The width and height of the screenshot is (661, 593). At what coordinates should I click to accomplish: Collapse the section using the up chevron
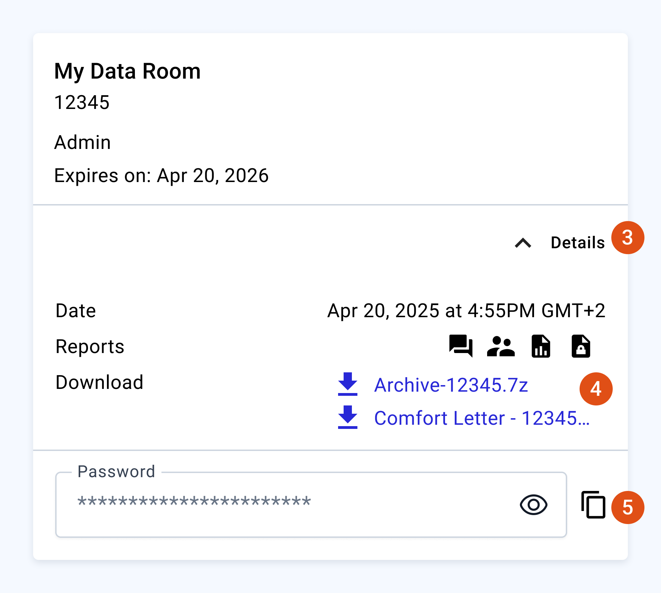pyautogui.click(x=523, y=243)
